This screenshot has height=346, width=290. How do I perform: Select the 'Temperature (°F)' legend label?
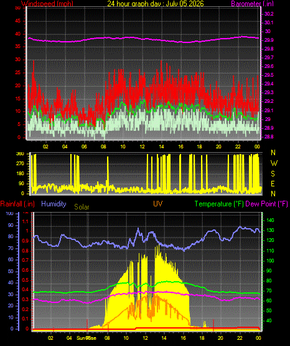pyautogui.click(x=219, y=204)
